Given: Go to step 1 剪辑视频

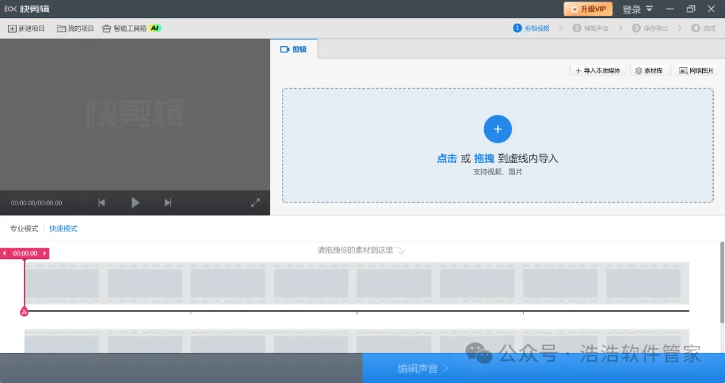Looking at the screenshot, I should tap(531, 28).
